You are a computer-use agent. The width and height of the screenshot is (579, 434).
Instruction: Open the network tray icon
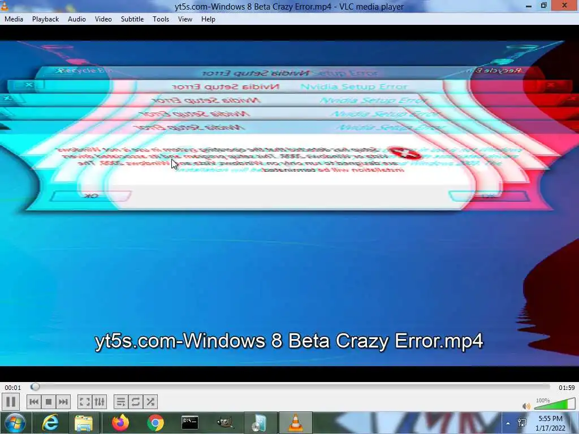tap(522, 423)
